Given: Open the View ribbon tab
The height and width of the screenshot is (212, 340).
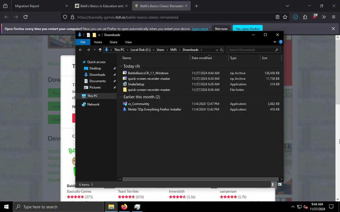Looking at the screenshot, I should 128,42.
